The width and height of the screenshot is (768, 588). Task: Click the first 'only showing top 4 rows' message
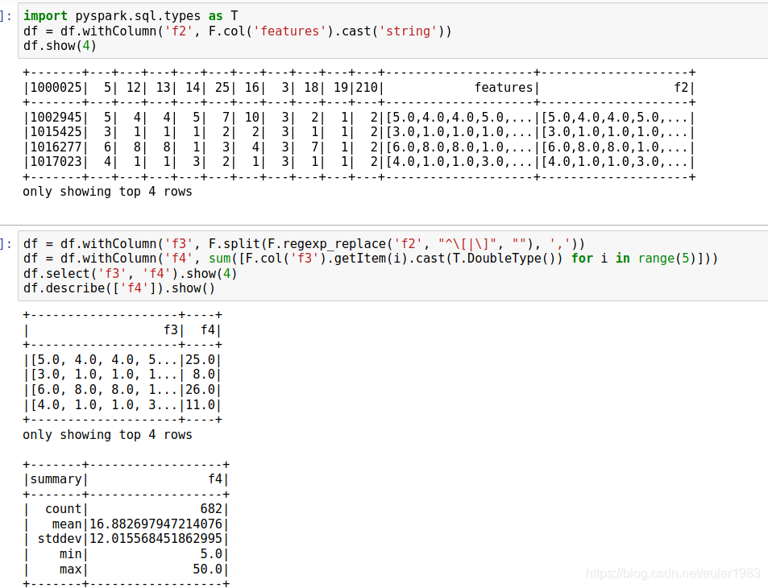pyautogui.click(x=107, y=192)
